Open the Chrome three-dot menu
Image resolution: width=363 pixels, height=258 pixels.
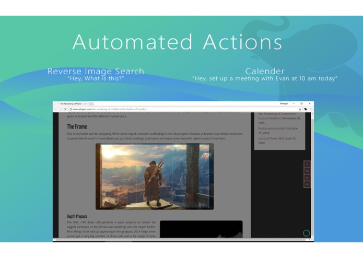(x=311, y=109)
